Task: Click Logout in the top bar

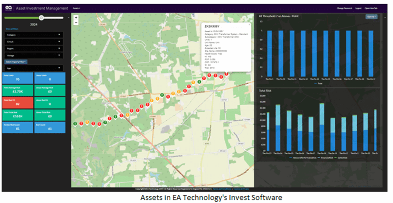Action: [358, 8]
